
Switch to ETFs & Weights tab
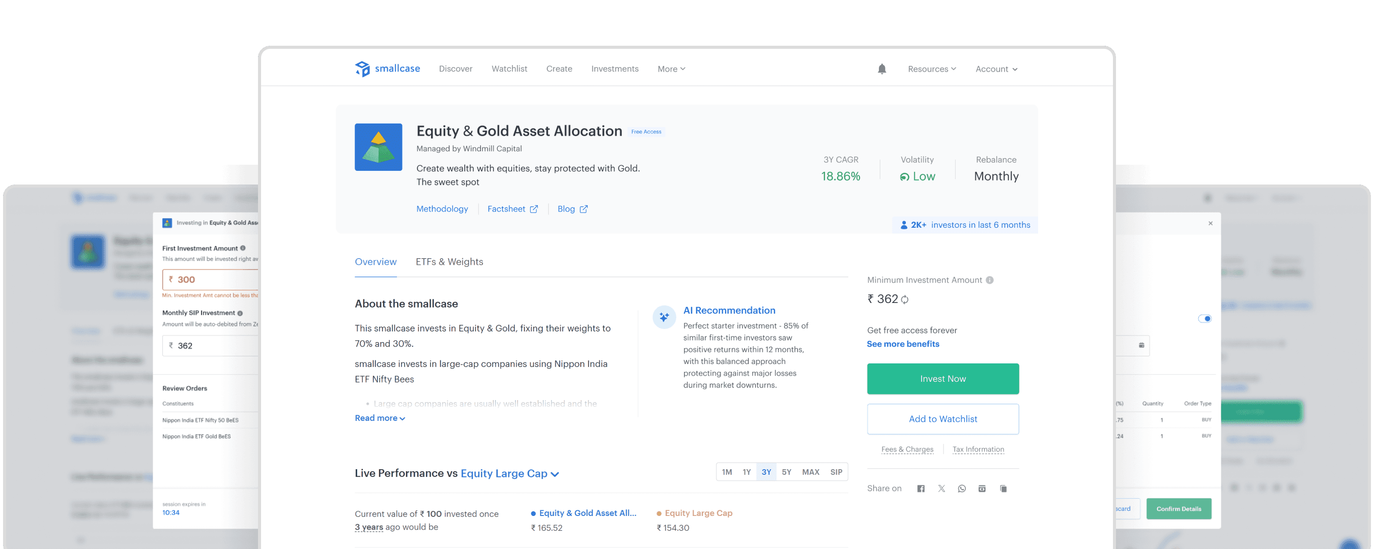click(x=449, y=262)
